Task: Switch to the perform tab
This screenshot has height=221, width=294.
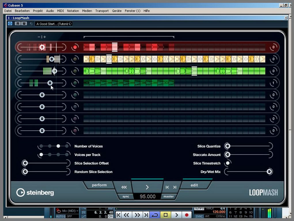Action: 99,185
